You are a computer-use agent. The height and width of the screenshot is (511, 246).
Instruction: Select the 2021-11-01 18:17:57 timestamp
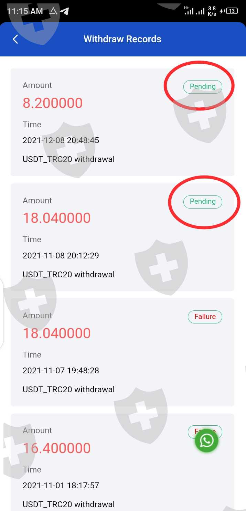click(61, 486)
